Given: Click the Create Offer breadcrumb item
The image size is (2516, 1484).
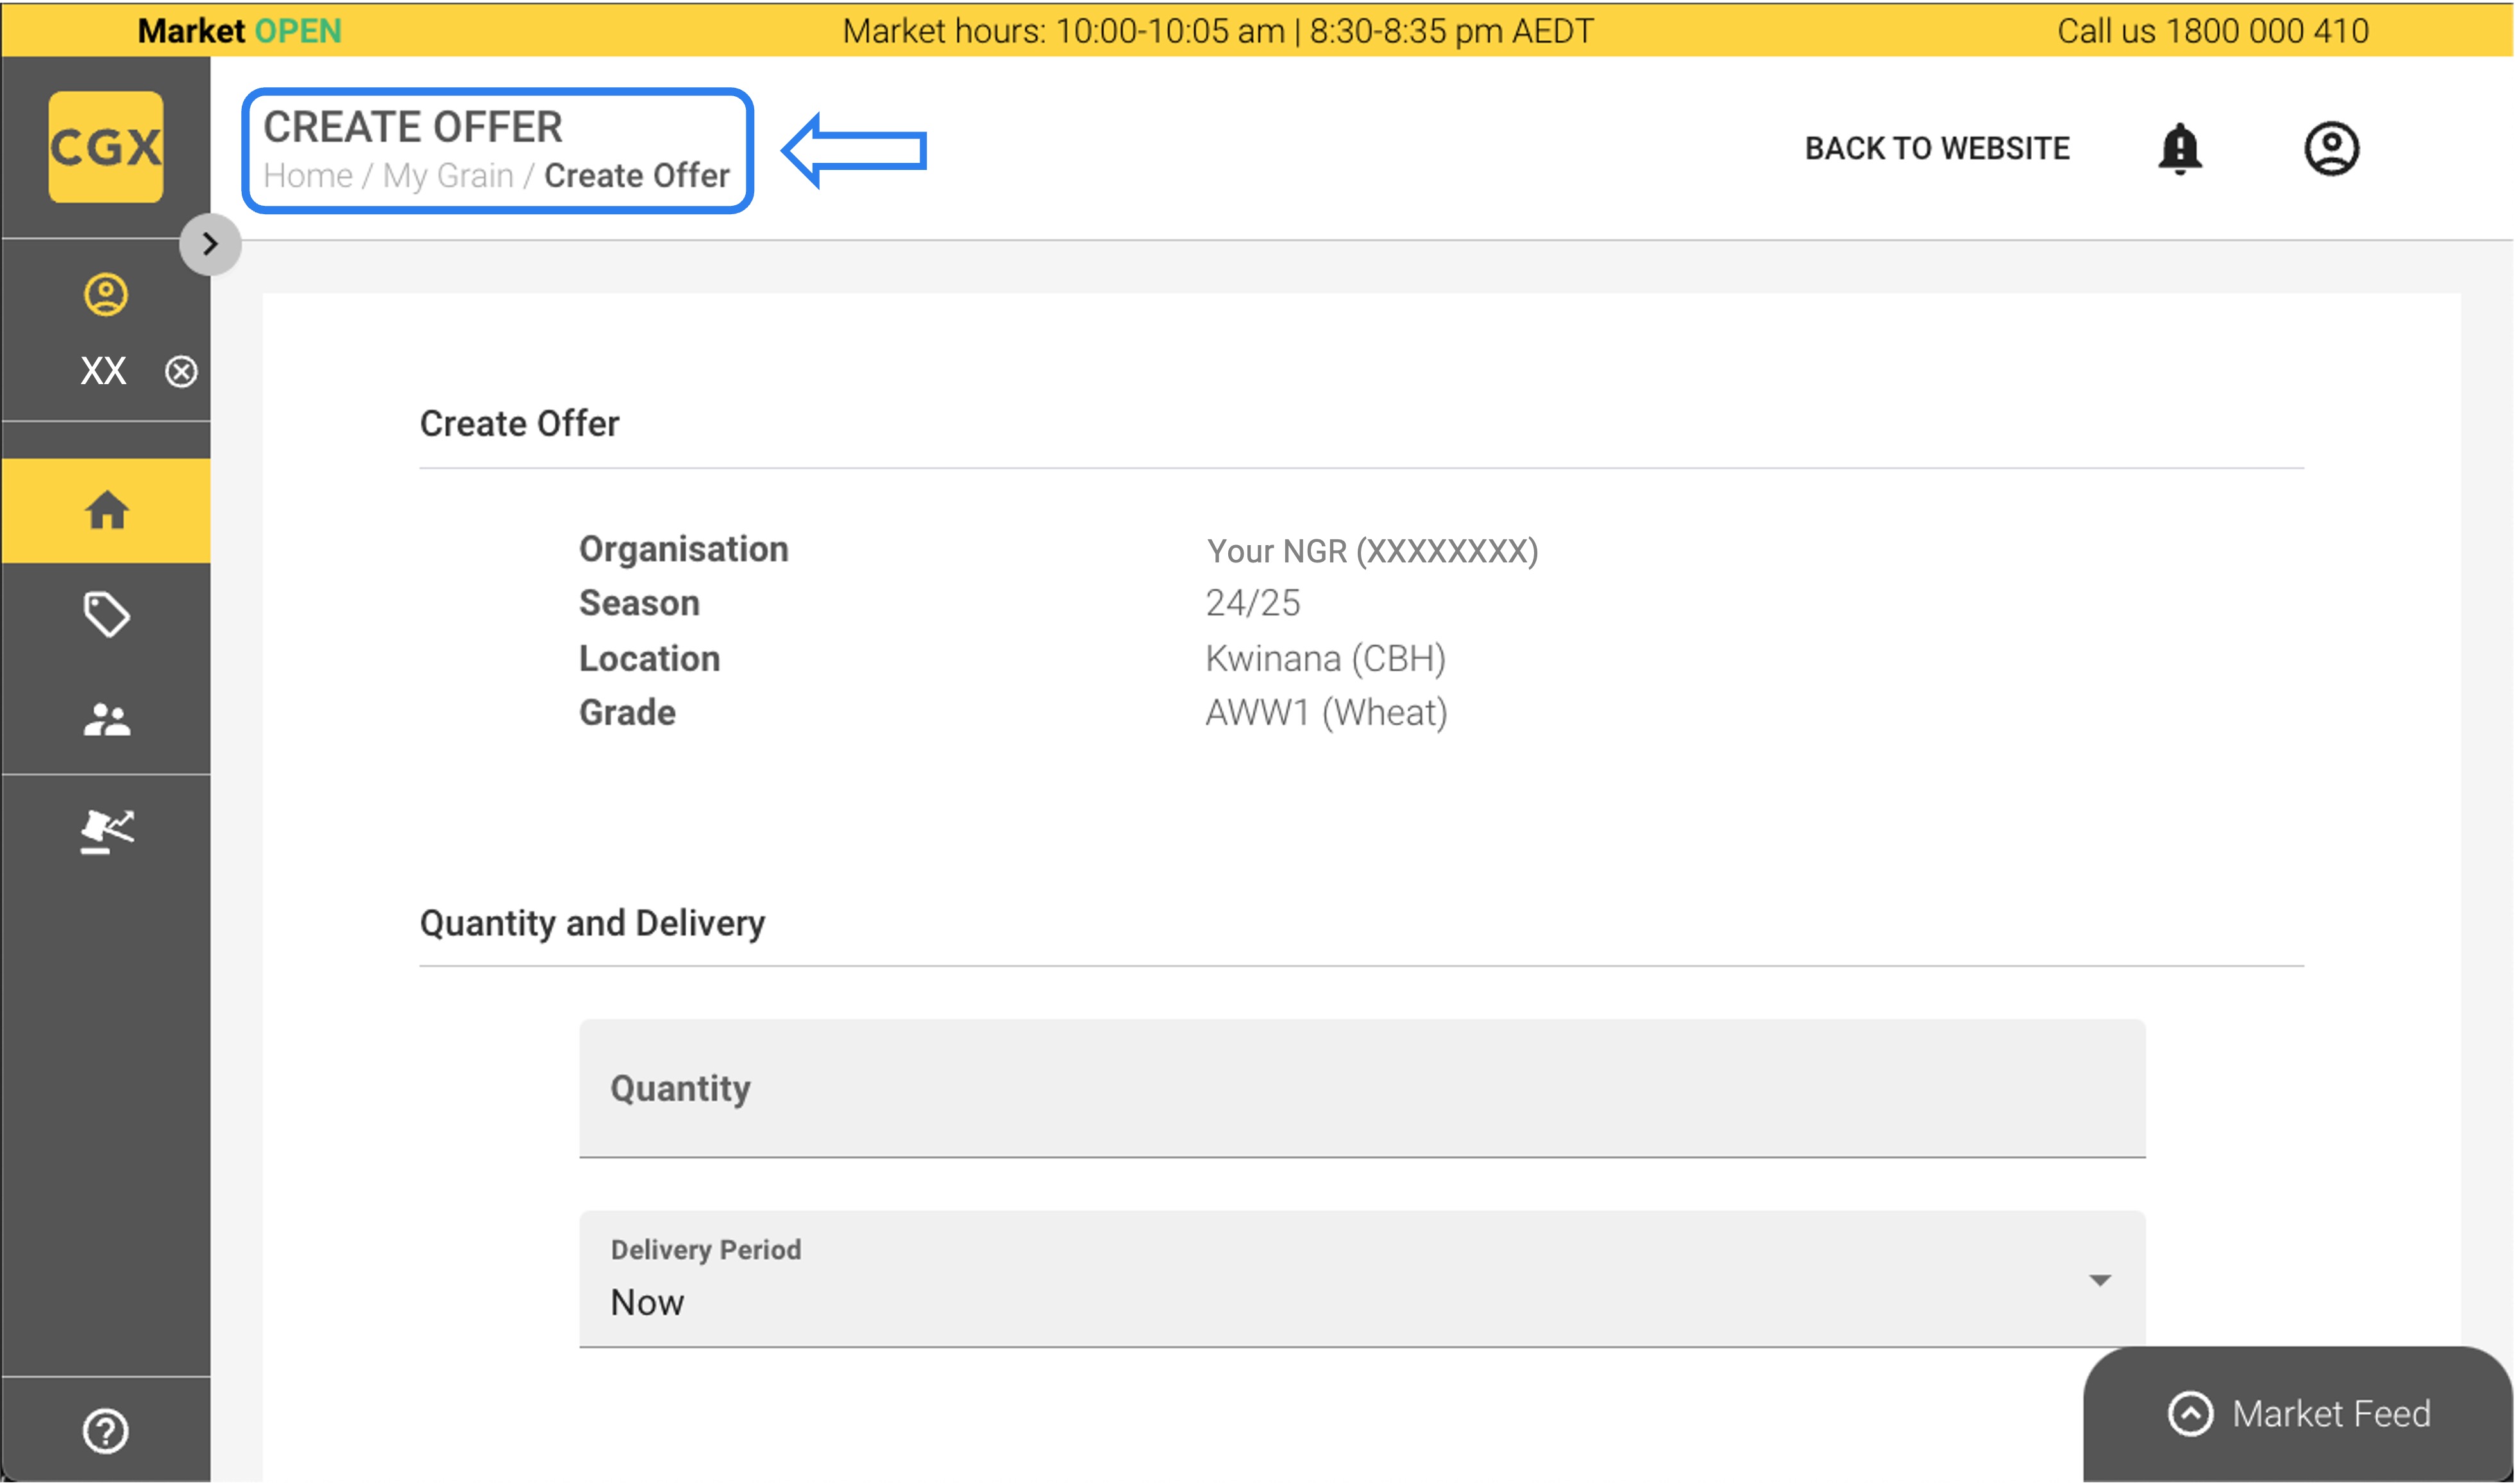Looking at the screenshot, I should [636, 176].
